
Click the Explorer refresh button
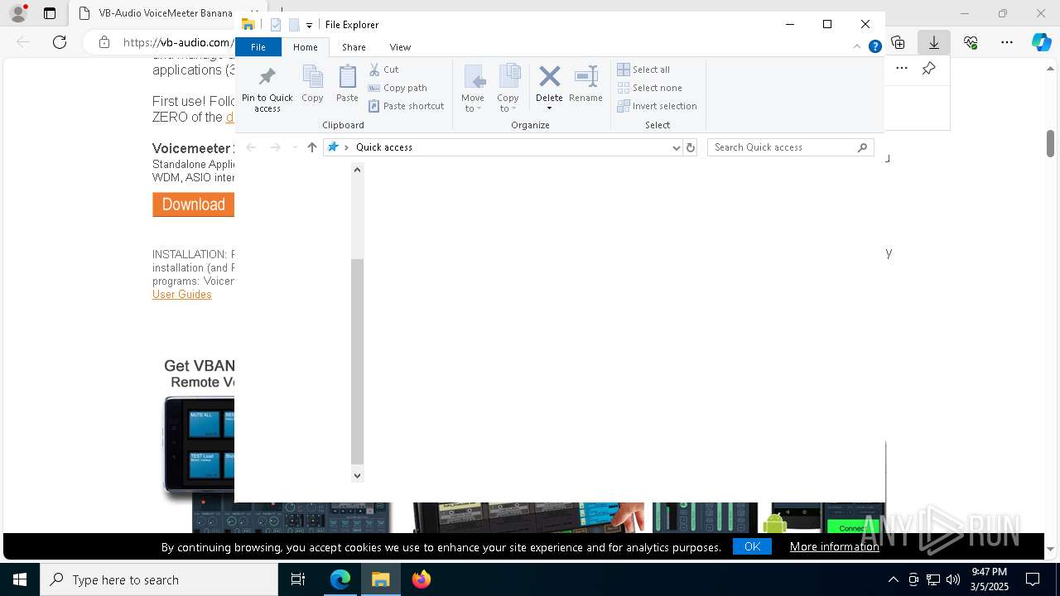pos(691,147)
